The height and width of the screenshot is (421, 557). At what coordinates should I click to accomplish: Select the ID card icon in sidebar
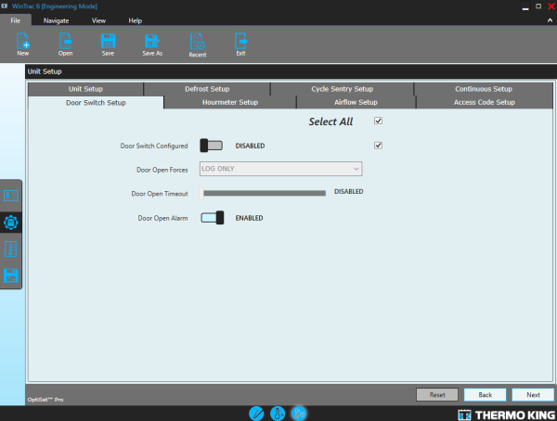(x=11, y=197)
